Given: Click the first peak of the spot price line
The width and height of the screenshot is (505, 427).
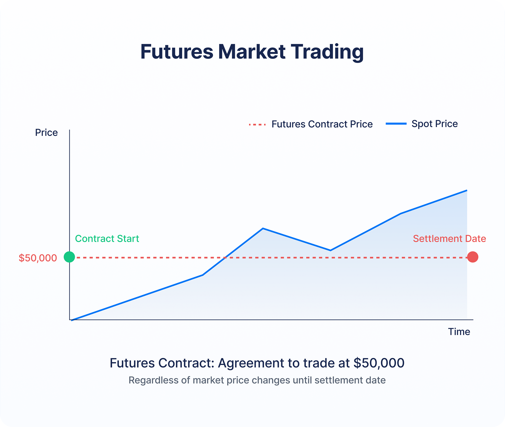Looking at the screenshot, I should 263,229.
